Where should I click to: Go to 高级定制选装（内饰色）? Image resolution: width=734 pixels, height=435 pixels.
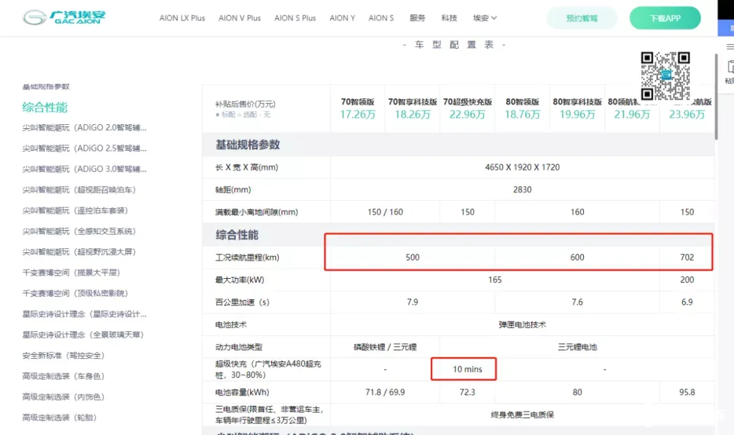tap(63, 397)
